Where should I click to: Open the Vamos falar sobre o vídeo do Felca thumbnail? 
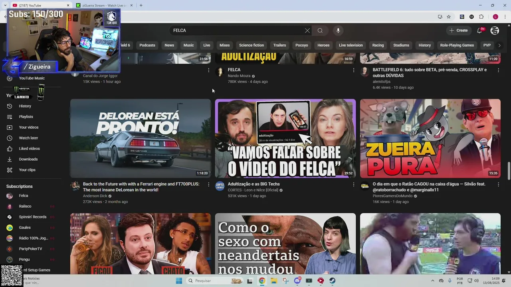coord(285,138)
